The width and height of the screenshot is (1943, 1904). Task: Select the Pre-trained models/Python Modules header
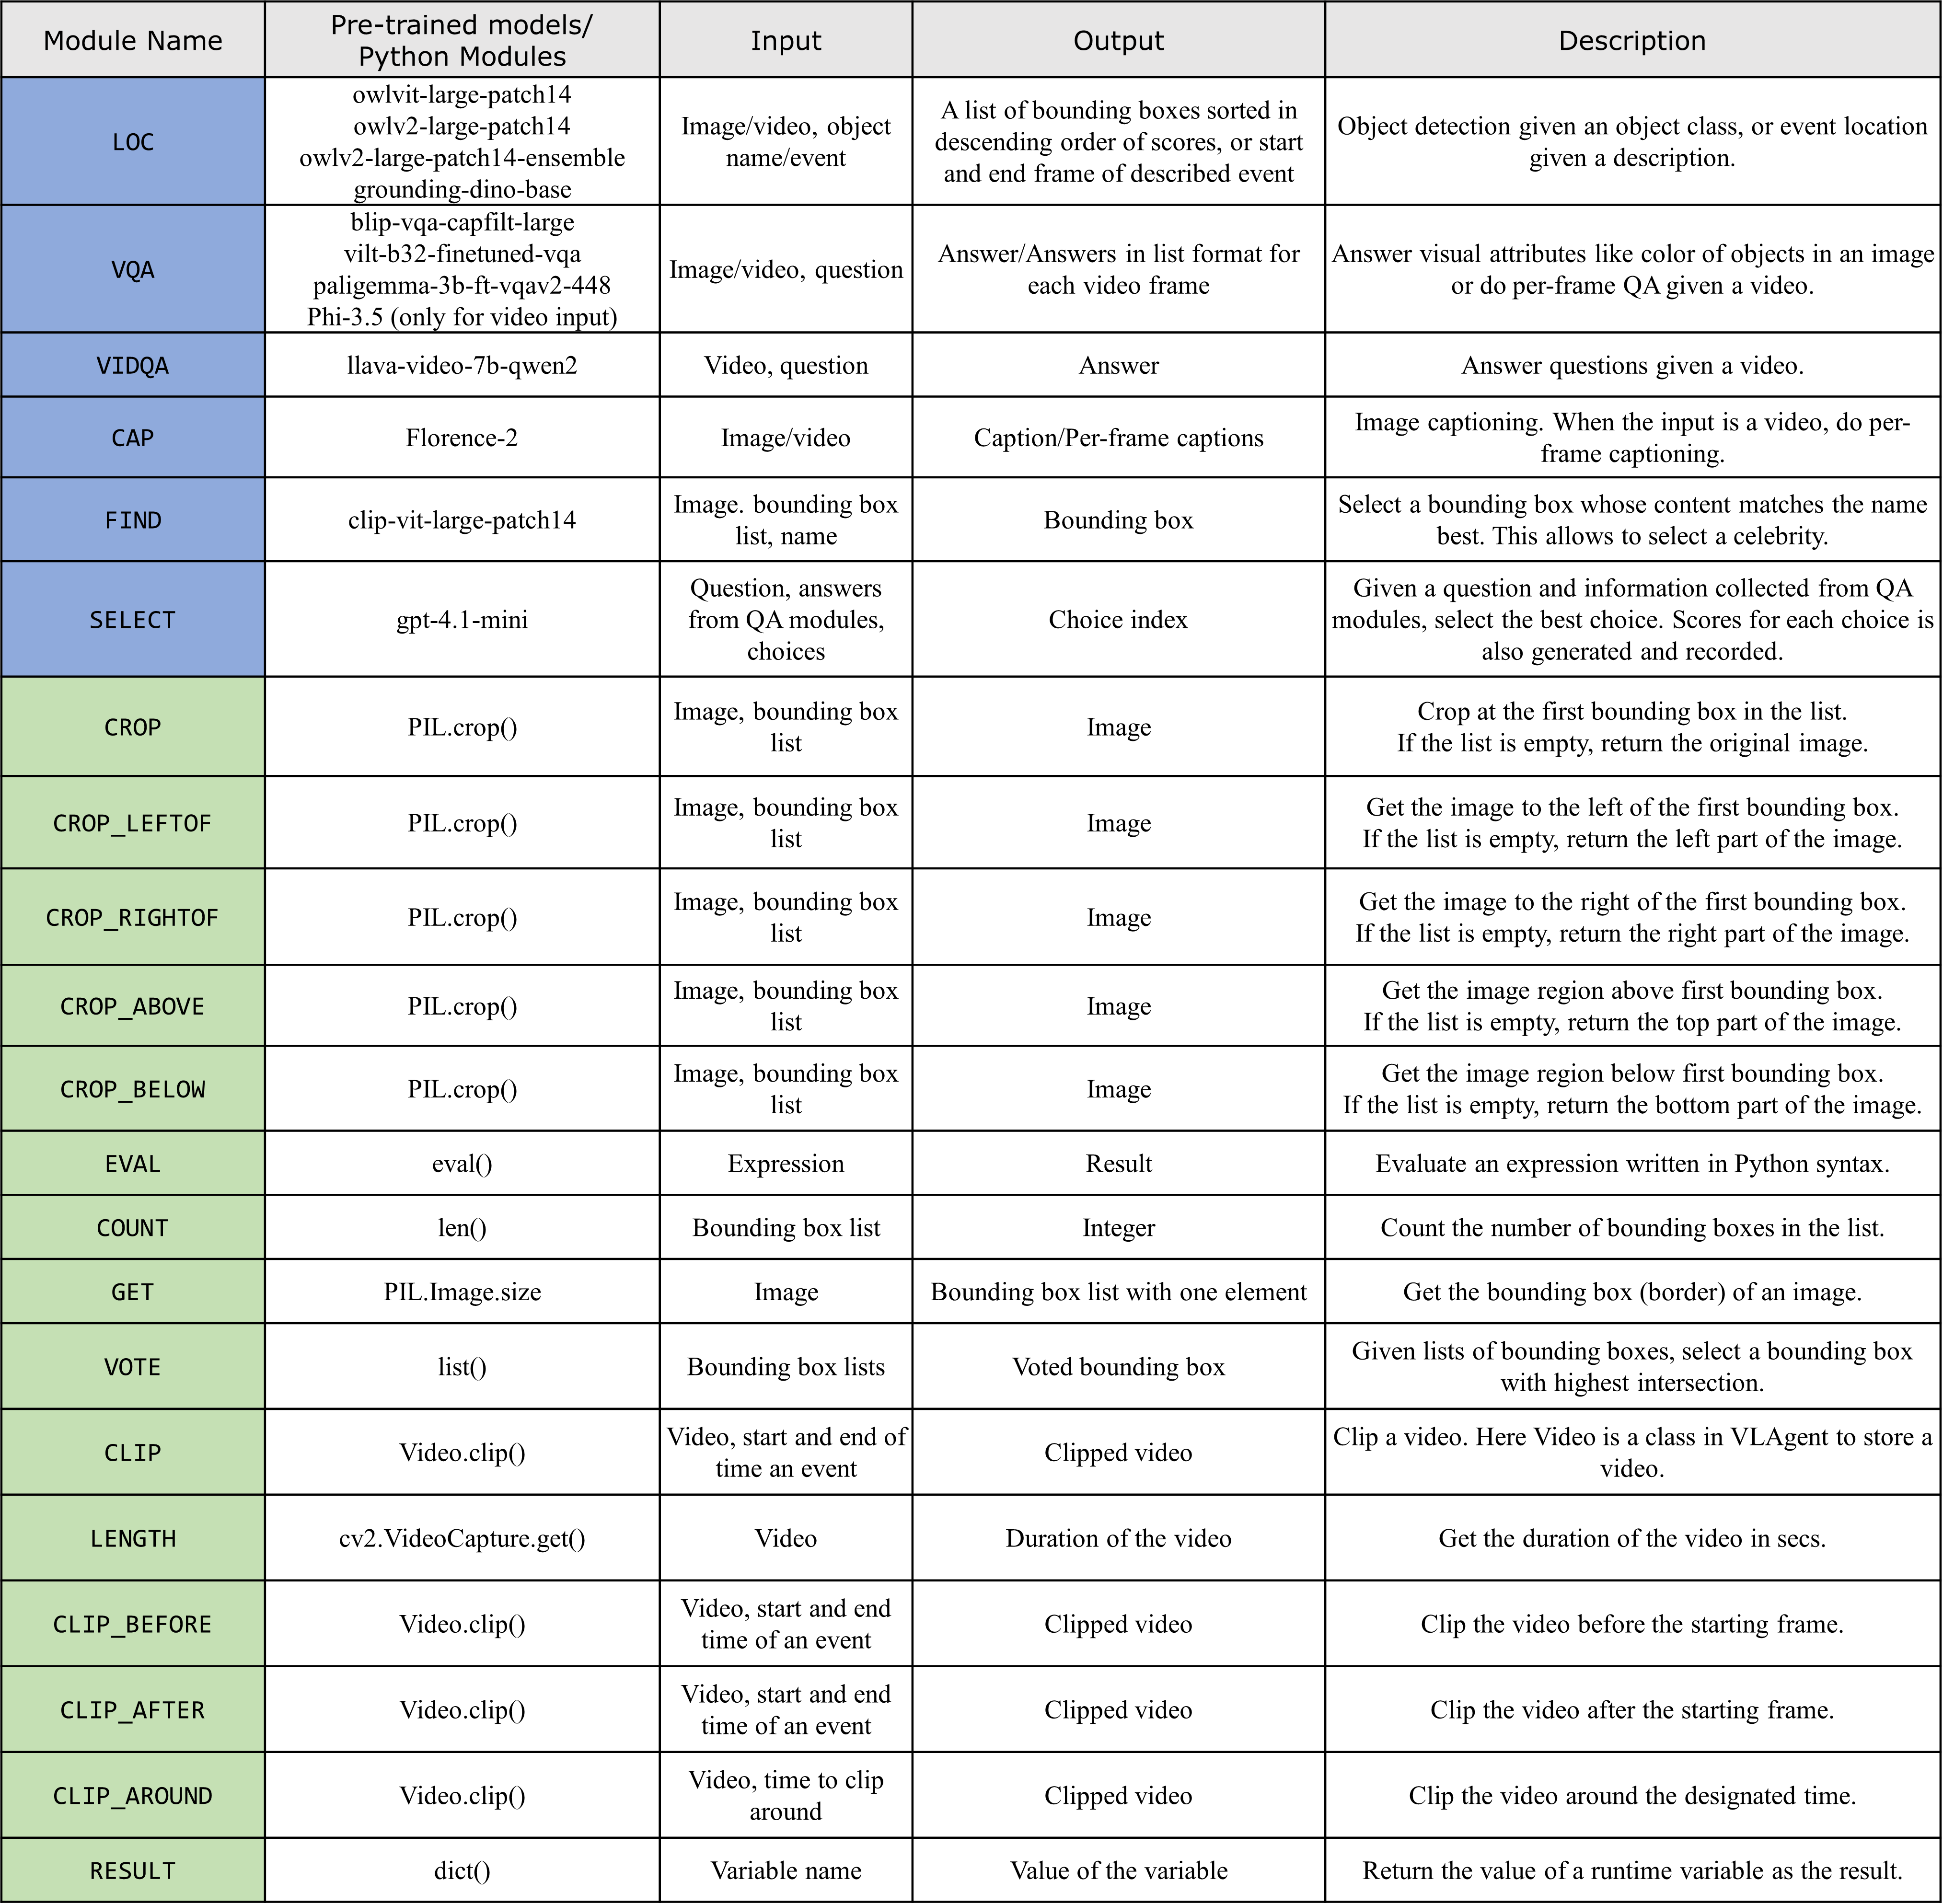click(462, 40)
